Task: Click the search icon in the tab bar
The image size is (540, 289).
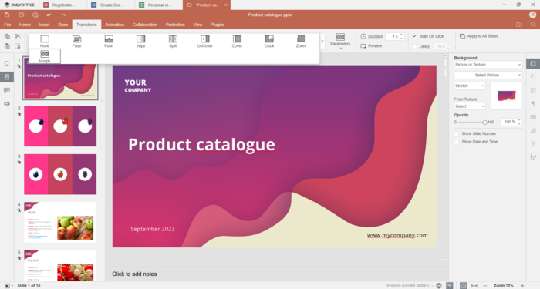Action: 533,25
